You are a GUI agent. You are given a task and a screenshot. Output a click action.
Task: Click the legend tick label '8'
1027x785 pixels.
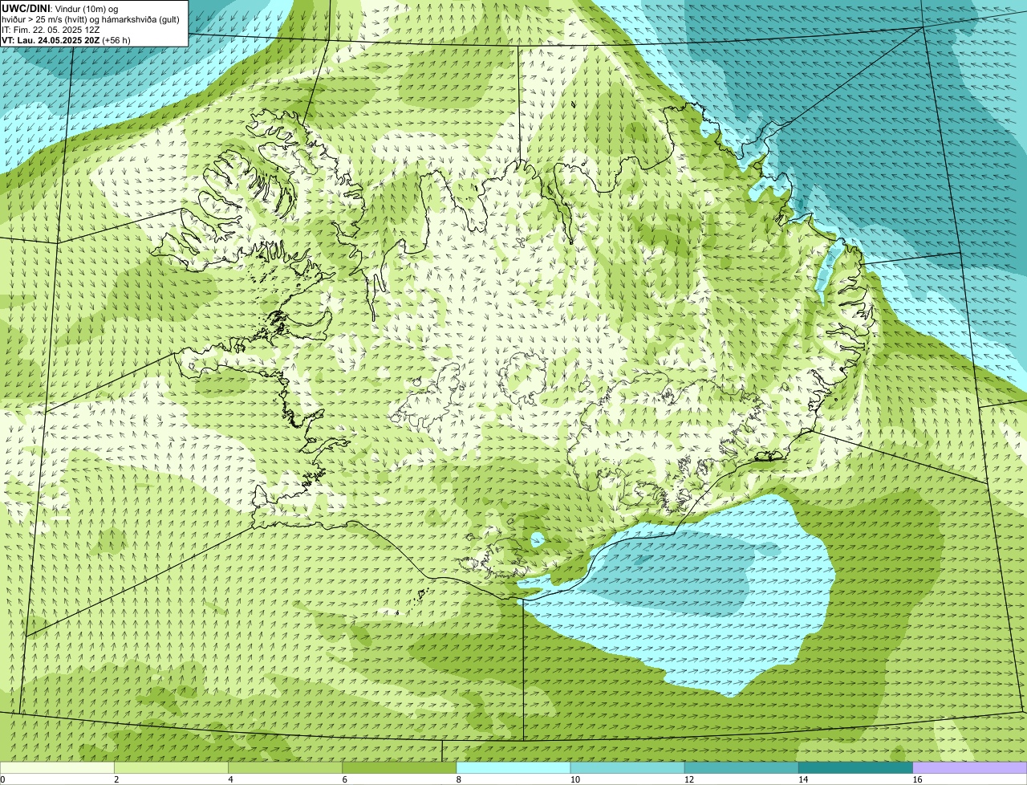[x=459, y=779]
